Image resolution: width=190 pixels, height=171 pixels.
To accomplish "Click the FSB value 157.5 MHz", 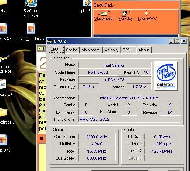I will [97, 151].
